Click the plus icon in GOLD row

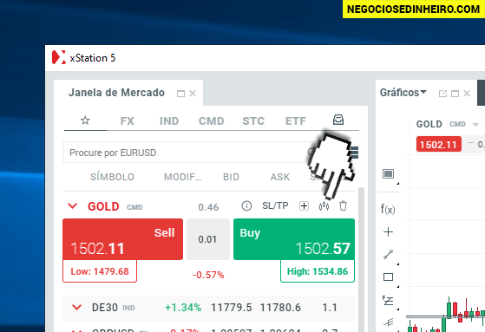pyautogui.click(x=304, y=206)
